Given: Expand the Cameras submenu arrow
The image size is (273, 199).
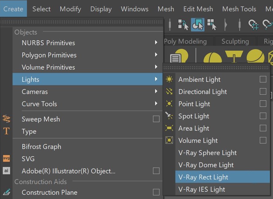Looking at the screenshot, I should 156,91.
